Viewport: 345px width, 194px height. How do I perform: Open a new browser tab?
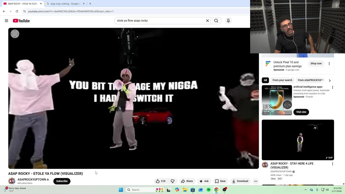pos(90,4)
